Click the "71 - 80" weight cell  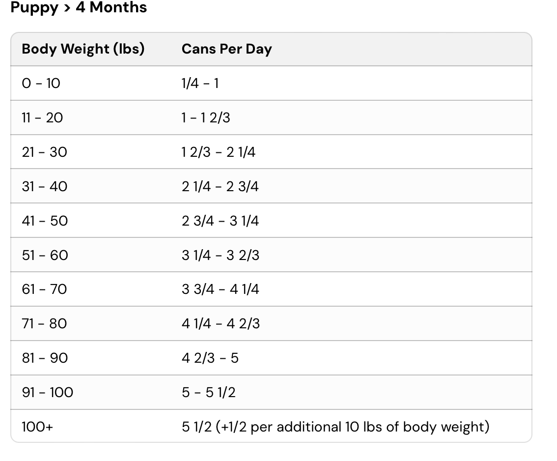(44, 324)
